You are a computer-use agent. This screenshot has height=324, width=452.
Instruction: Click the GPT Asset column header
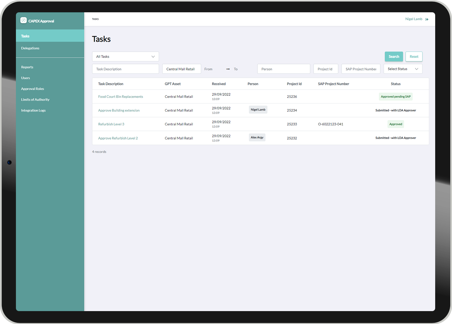[x=173, y=84]
